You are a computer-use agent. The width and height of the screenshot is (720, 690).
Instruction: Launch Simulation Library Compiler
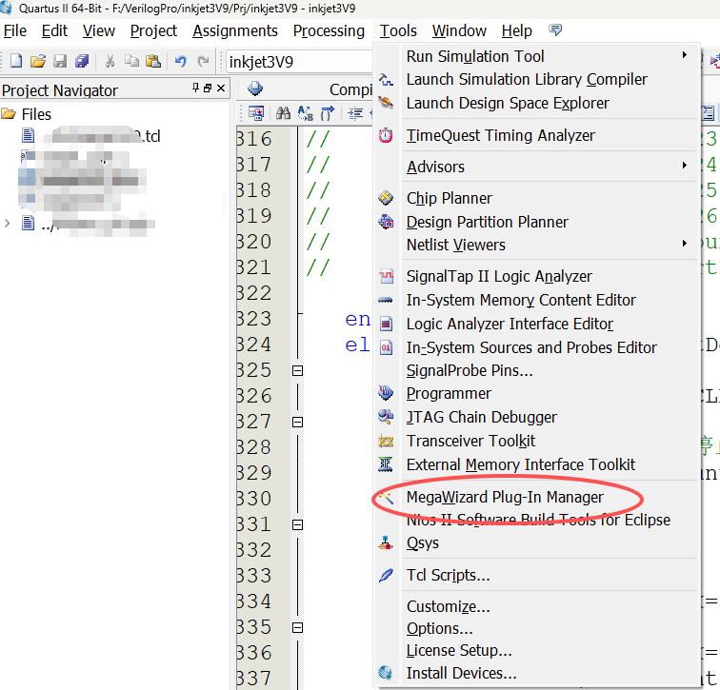coord(527,79)
